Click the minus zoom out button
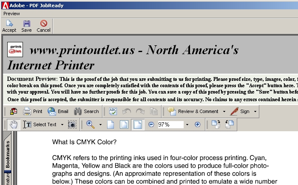This screenshot has height=185, width=298. (x=151, y=124)
